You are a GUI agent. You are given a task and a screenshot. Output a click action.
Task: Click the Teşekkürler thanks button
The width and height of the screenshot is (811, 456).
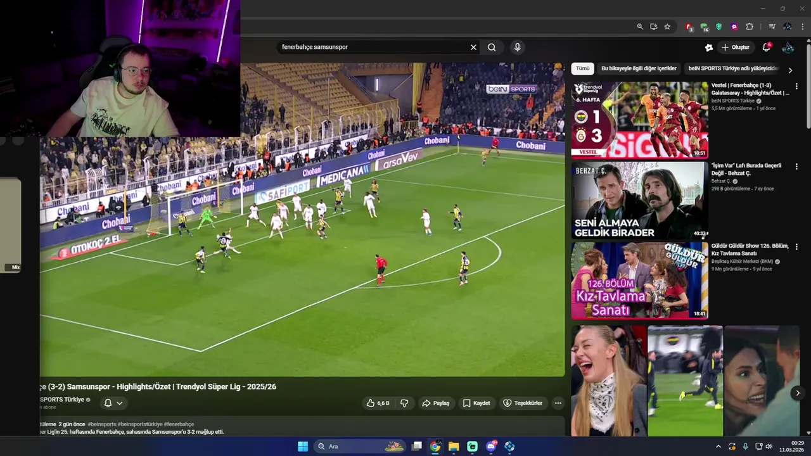coord(523,403)
